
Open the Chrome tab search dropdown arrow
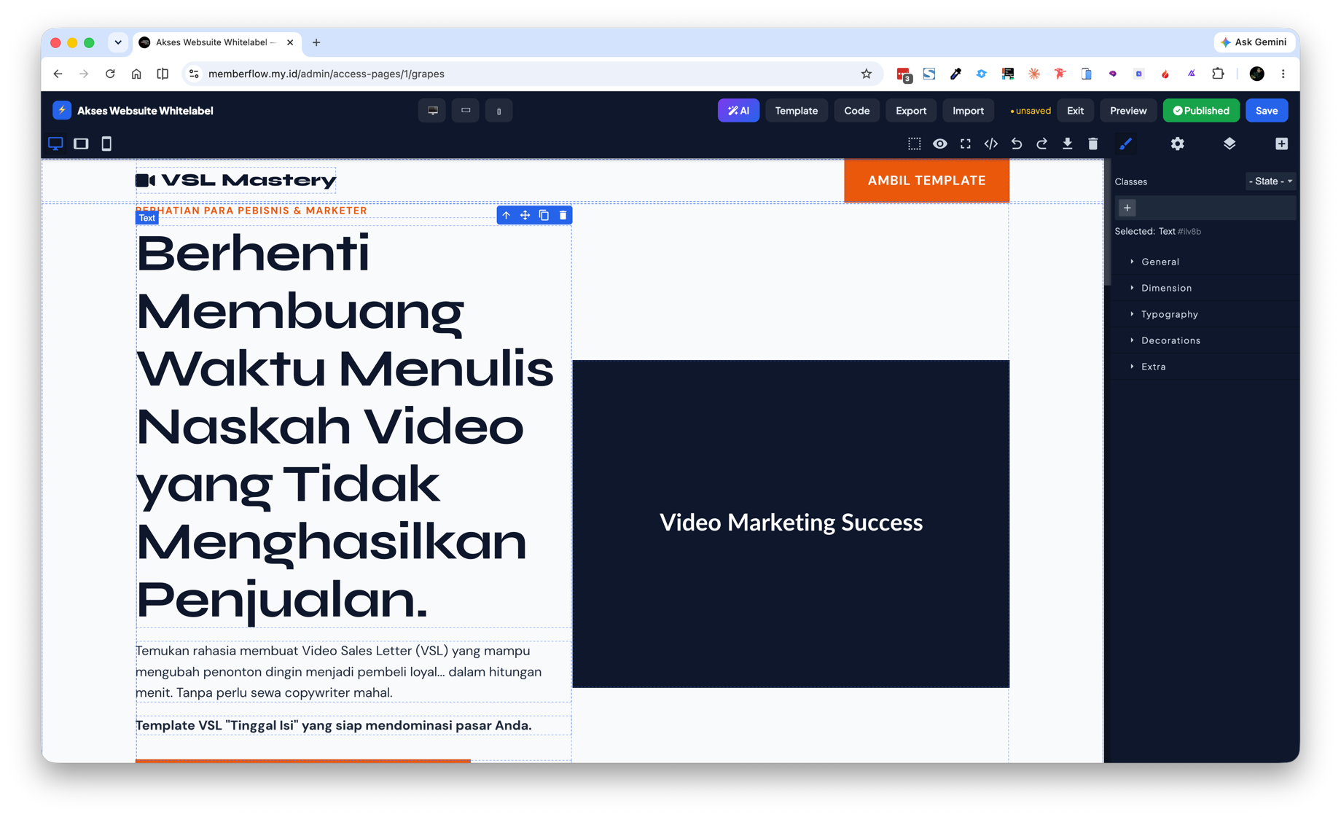[x=118, y=42]
